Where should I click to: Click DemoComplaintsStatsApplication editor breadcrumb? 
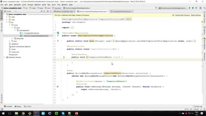80,19
